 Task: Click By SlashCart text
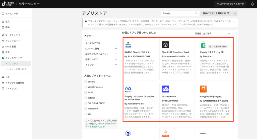point(206,56)
